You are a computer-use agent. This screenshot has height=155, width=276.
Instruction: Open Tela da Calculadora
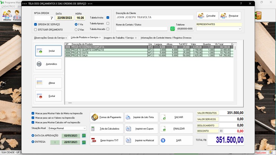[x=107, y=129]
